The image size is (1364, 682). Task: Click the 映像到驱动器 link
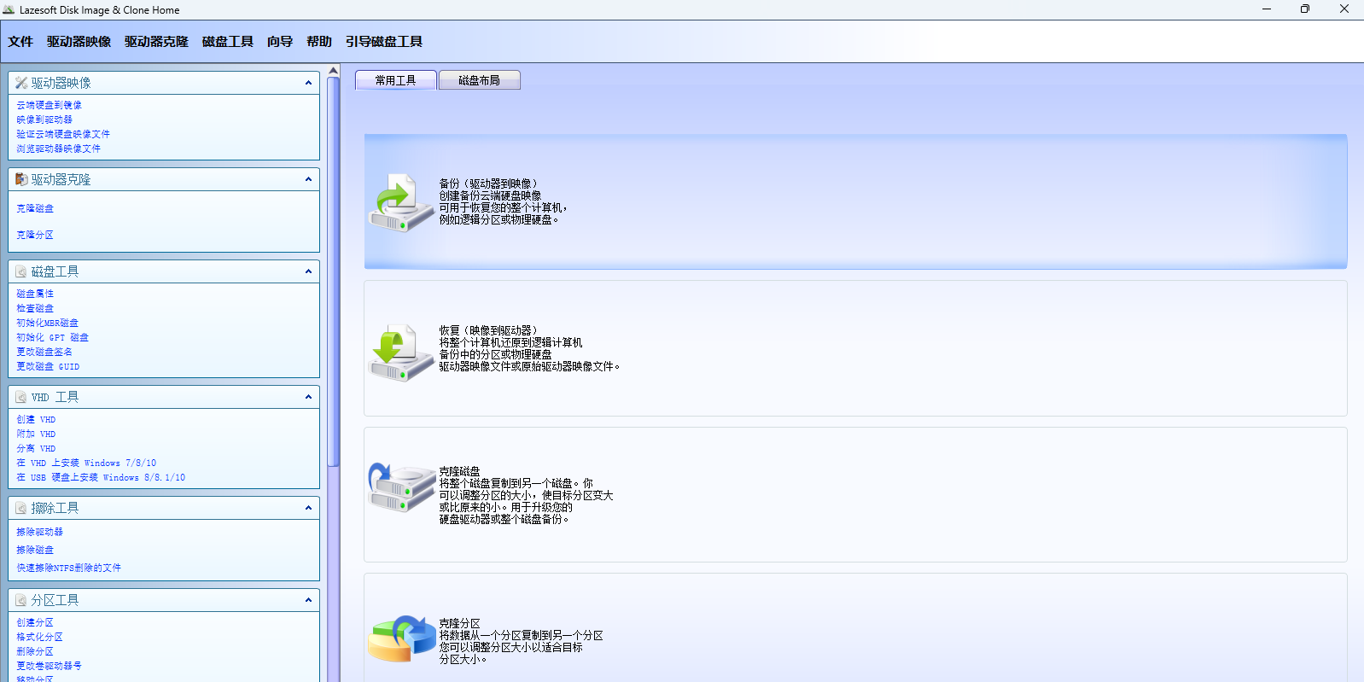(x=44, y=119)
